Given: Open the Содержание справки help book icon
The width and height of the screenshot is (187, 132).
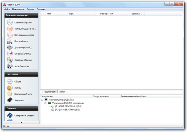Looking at the screenshot, I should coord(10,115).
